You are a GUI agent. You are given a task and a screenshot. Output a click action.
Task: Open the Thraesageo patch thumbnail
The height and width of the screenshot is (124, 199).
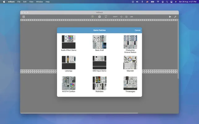click(x=130, y=83)
